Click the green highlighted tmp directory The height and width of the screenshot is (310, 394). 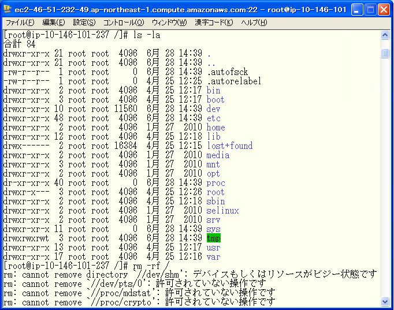[x=214, y=238]
